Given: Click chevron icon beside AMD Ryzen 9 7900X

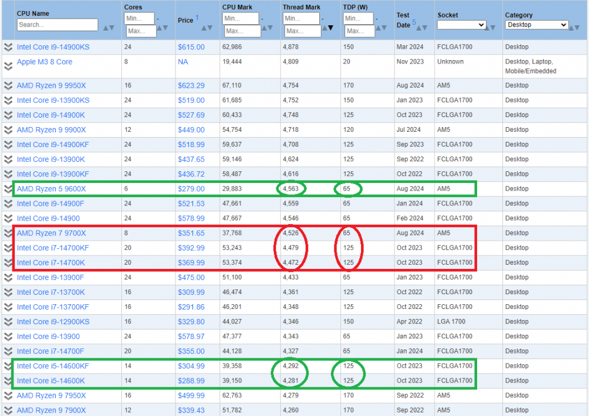Looking at the screenshot, I should coord(8,410).
